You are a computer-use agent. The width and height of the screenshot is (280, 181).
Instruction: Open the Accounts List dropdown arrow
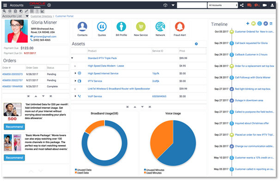[x=27, y=16]
